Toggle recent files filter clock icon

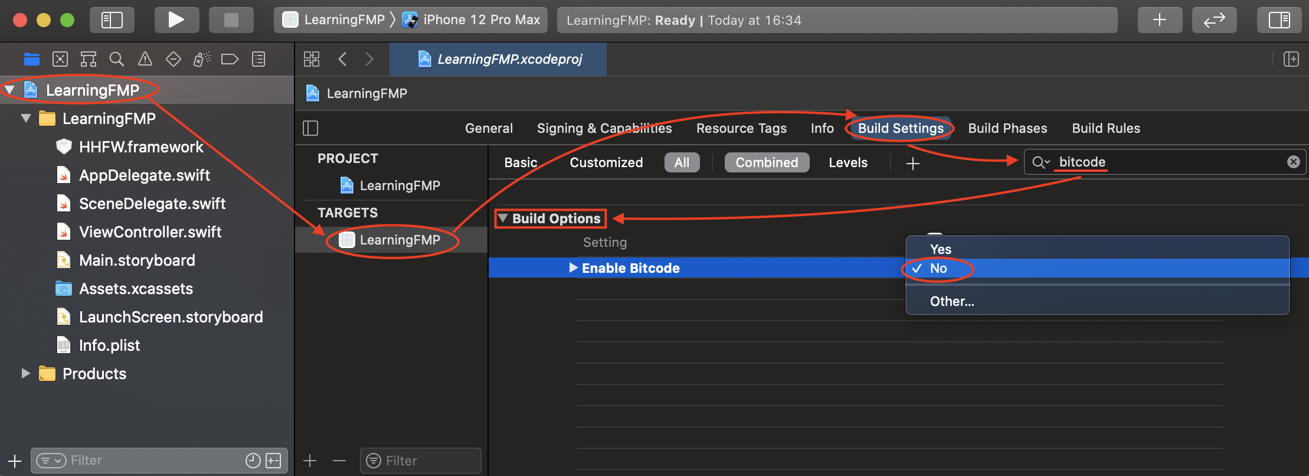pyautogui.click(x=253, y=461)
